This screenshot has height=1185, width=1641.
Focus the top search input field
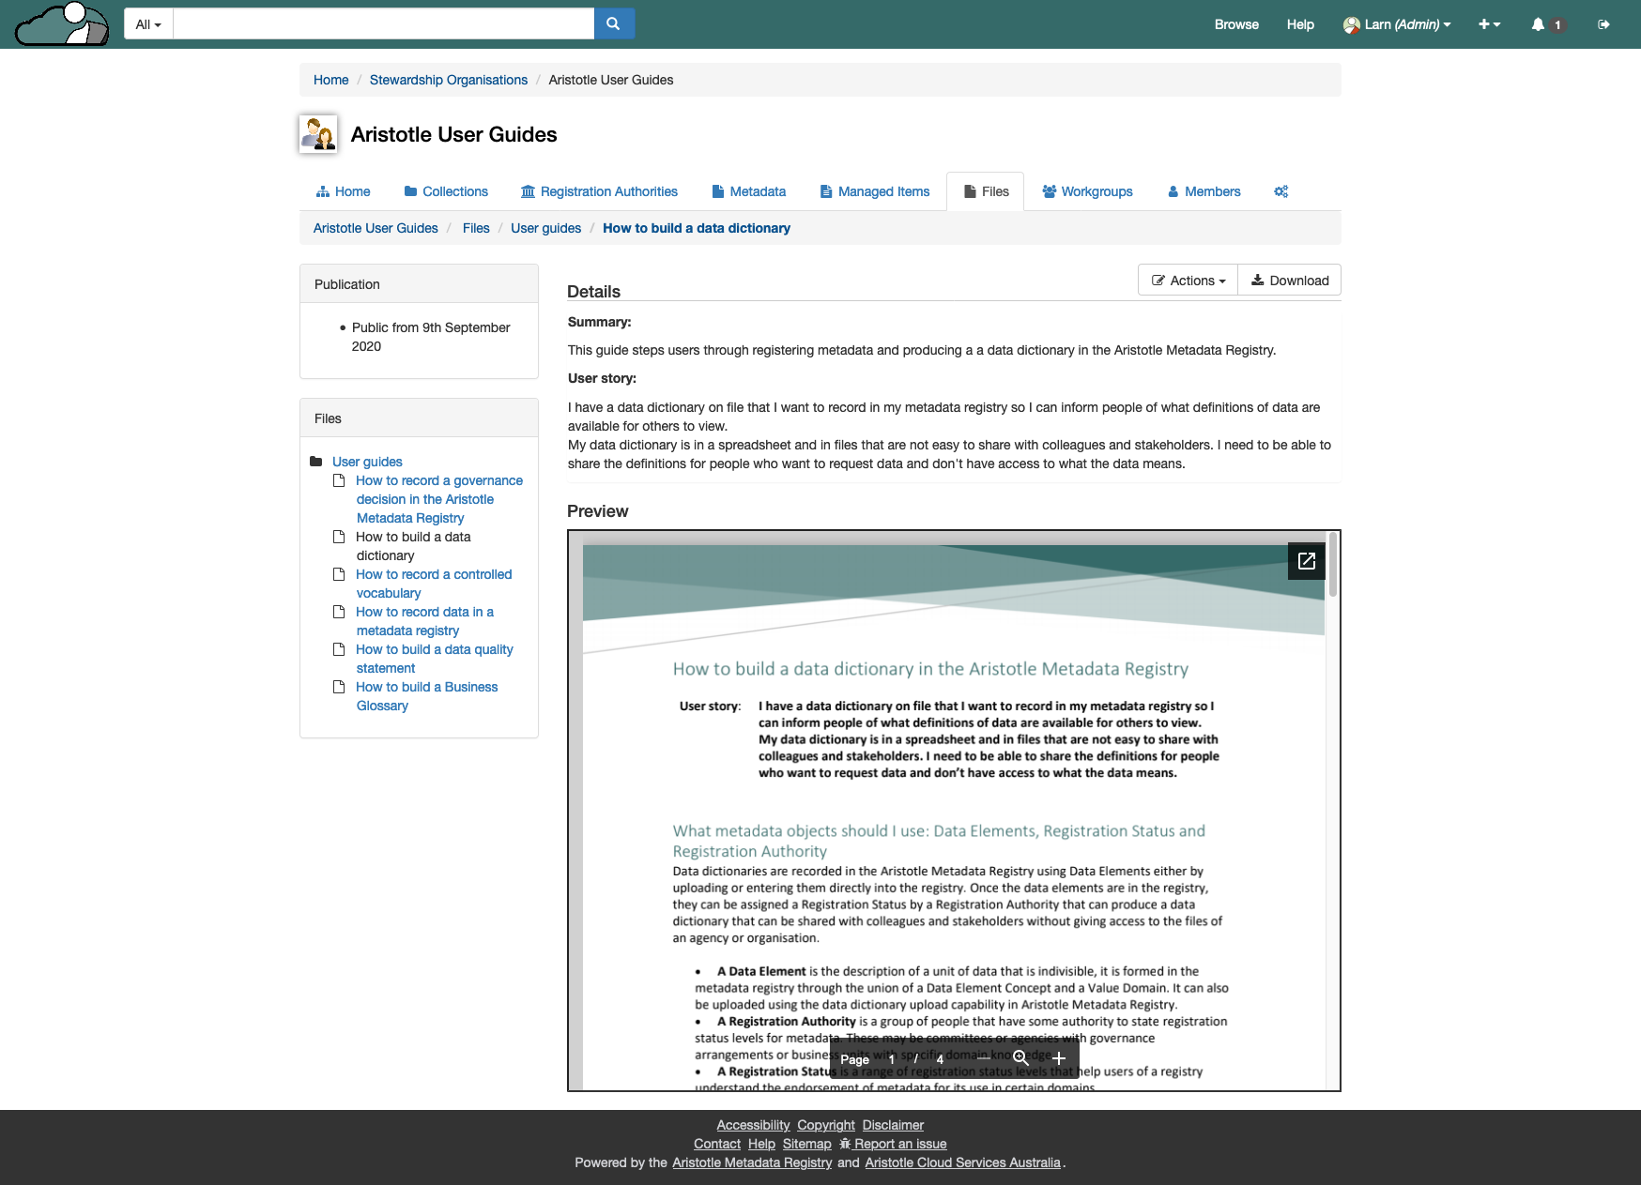(x=383, y=24)
